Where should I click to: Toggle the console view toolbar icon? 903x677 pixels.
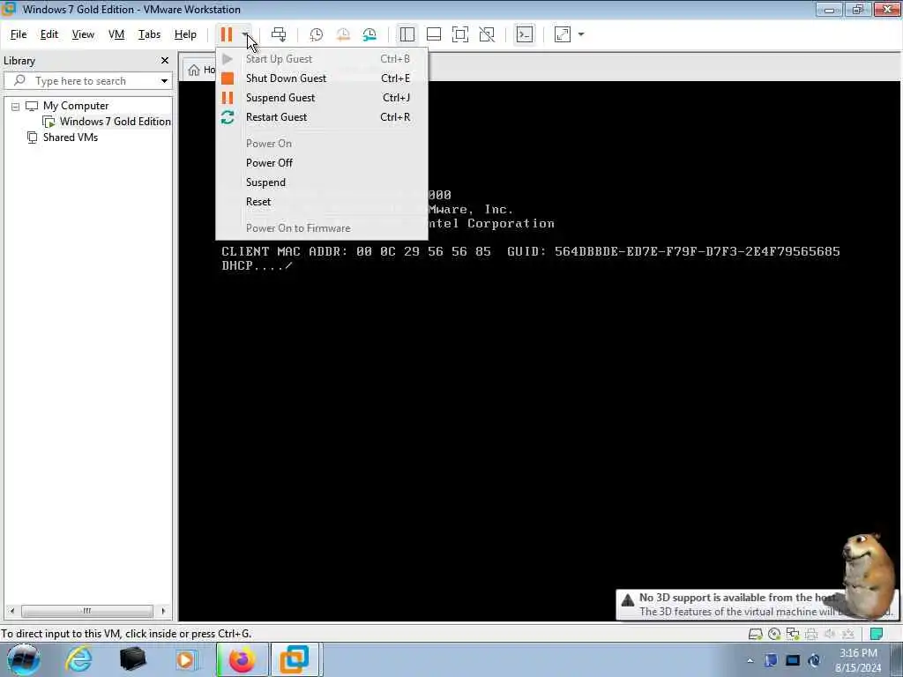525,34
